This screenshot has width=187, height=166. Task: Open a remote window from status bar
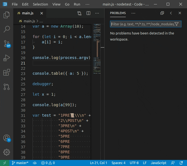coord(5,163)
